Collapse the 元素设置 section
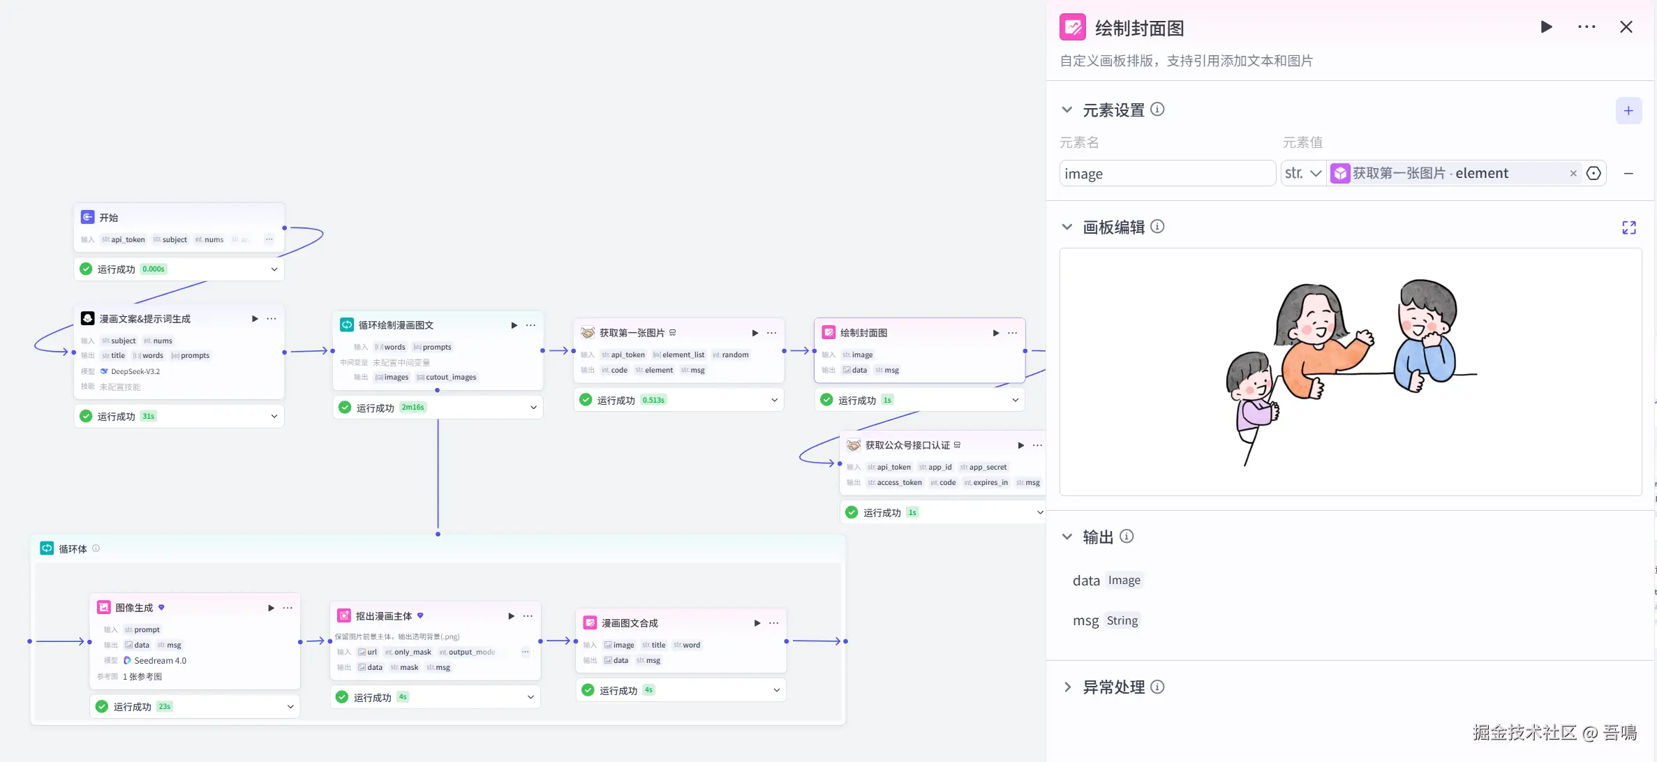This screenshot has height=762, width=1657. [x=1067, y=110]
